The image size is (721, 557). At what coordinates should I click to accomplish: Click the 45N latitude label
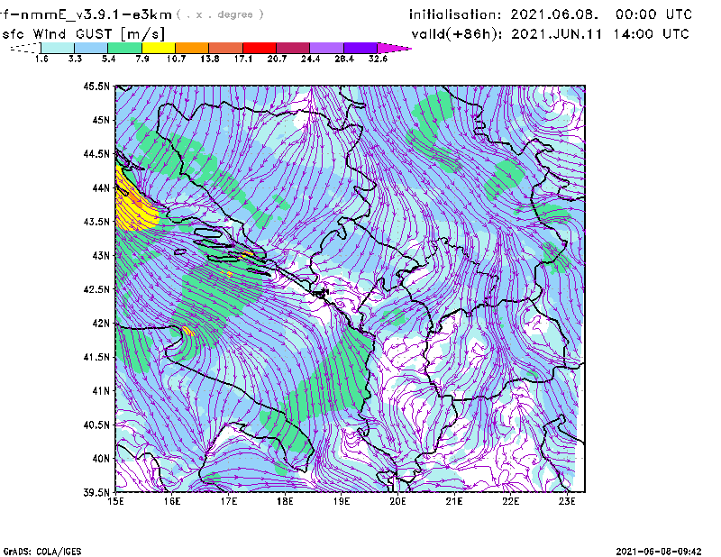coord(101,120)
